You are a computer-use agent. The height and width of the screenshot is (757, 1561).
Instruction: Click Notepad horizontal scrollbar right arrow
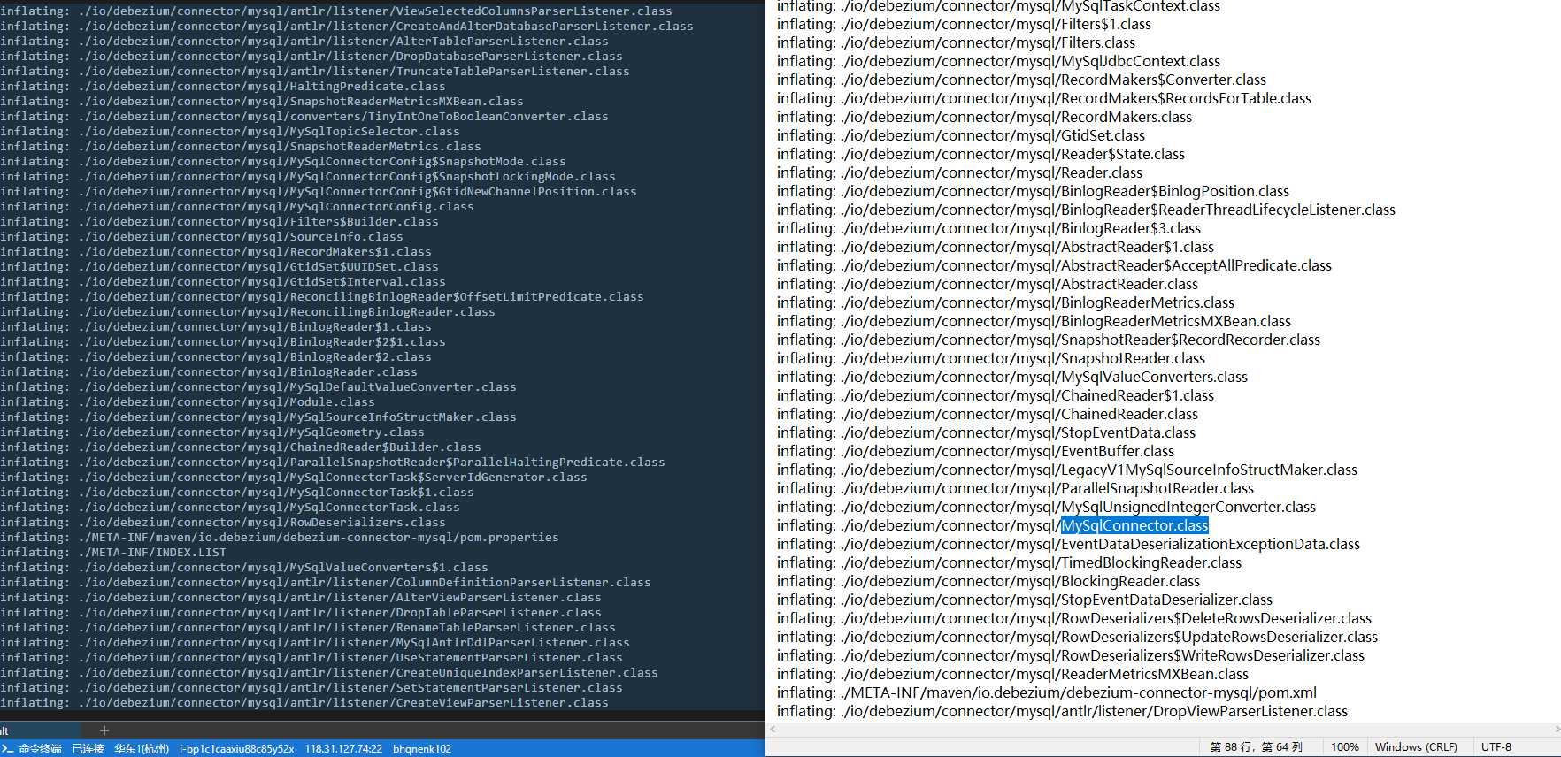coord(1557,730)
